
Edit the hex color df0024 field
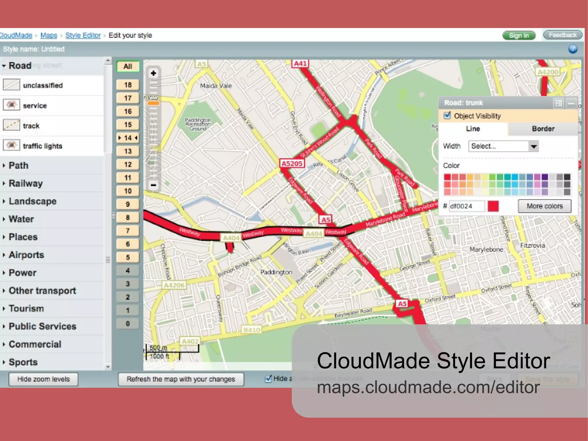(x=467, y=206)
